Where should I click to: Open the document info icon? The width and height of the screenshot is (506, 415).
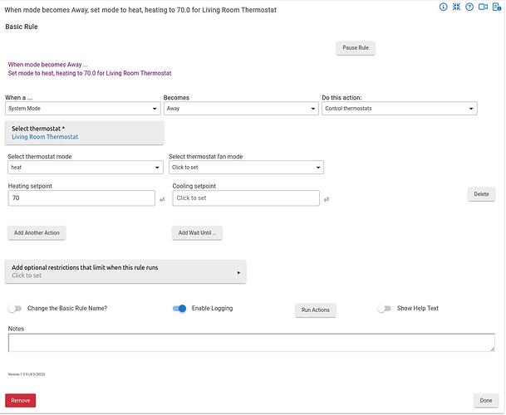(497, 7)
